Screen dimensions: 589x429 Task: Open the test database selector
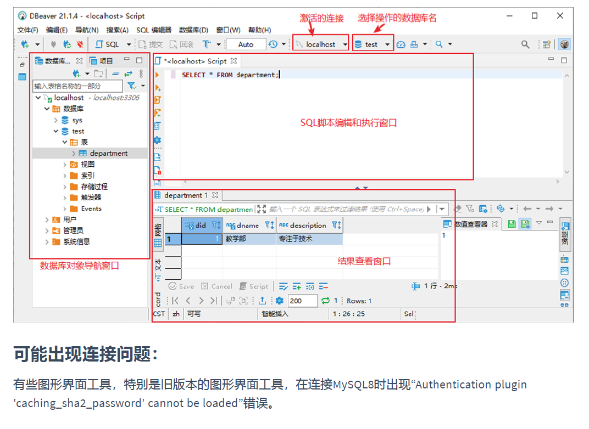373,44
